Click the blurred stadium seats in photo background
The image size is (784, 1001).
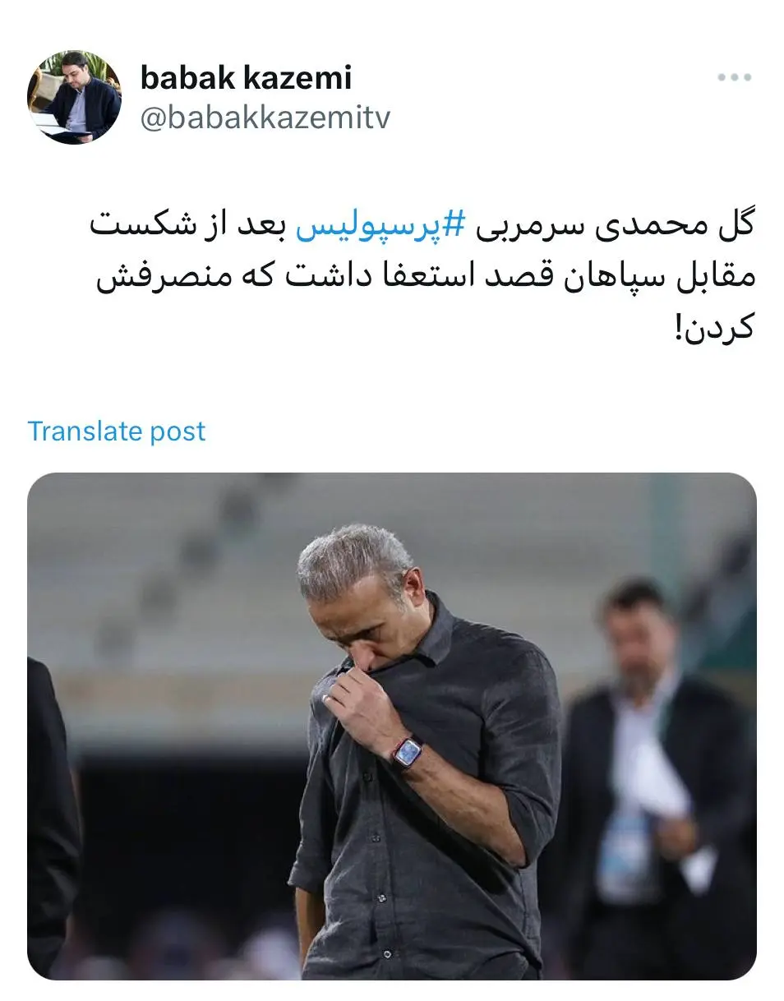pos(205,575)
